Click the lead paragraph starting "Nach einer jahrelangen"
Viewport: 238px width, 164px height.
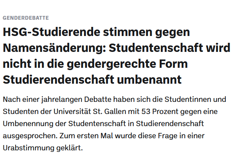click(x=114, y=123)
